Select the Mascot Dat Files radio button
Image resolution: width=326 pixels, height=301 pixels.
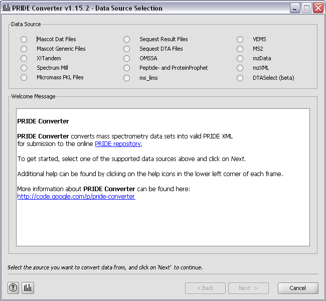click(x=24, y=39)
